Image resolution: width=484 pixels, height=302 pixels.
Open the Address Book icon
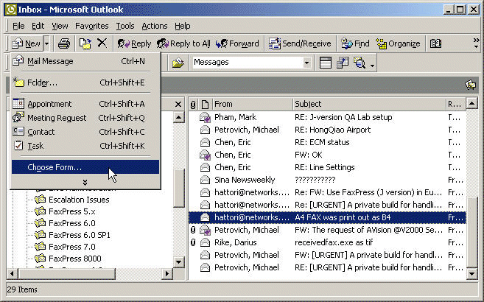[x=435, y=44]
